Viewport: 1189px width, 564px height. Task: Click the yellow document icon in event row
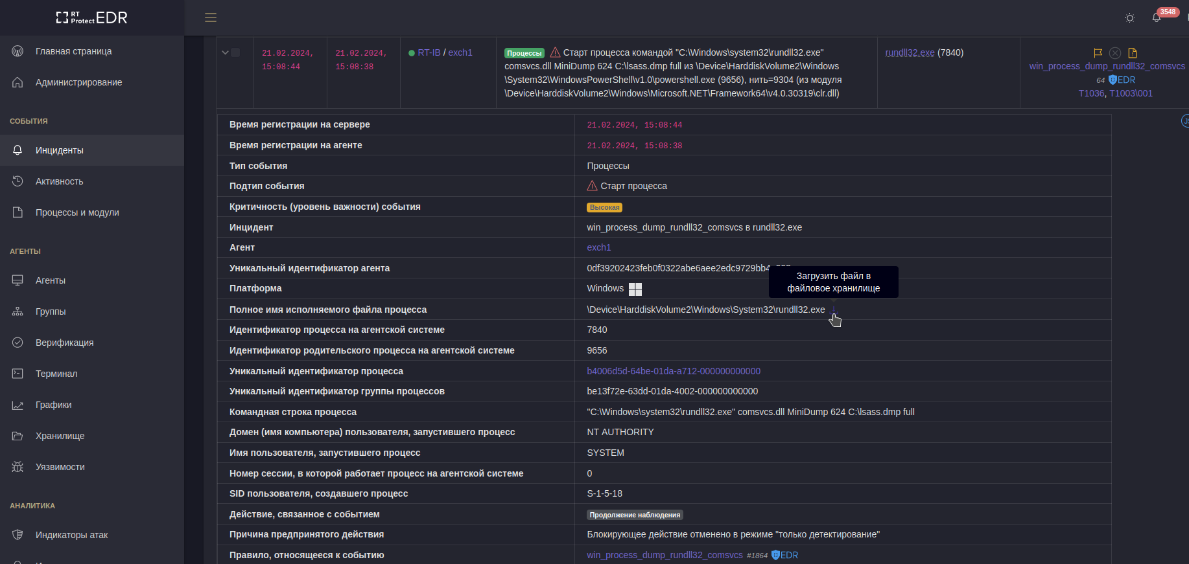1133,53
